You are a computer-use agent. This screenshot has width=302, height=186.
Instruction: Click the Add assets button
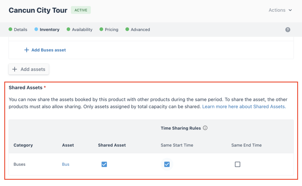(x=29, y=69)
